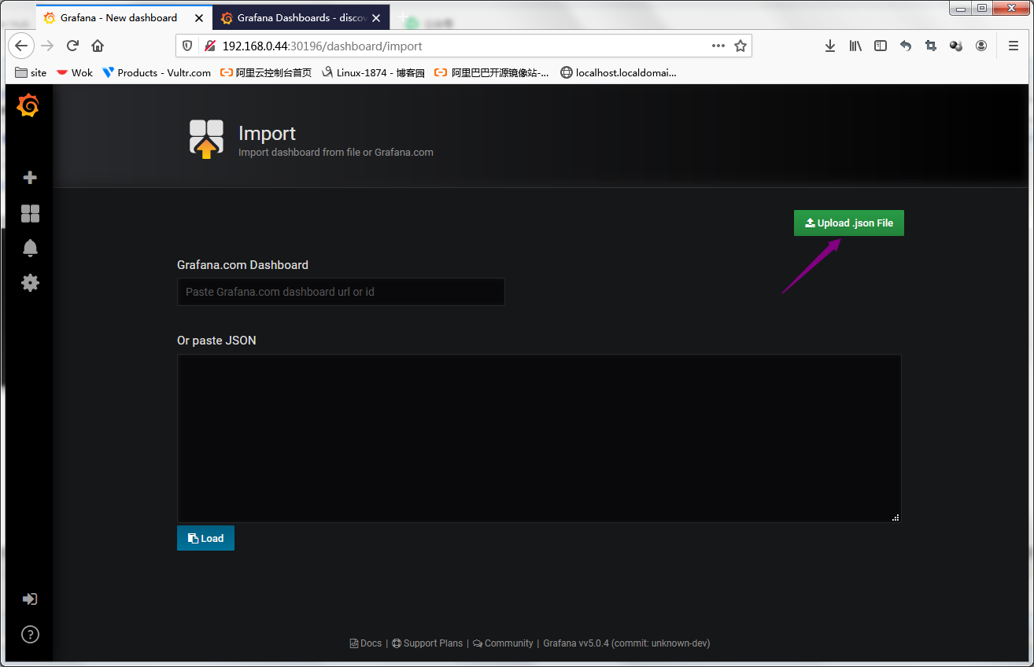Click the 'Grafana.com Dashboard' label
This screenshot has width=1034, height=667.
(242, 265)
